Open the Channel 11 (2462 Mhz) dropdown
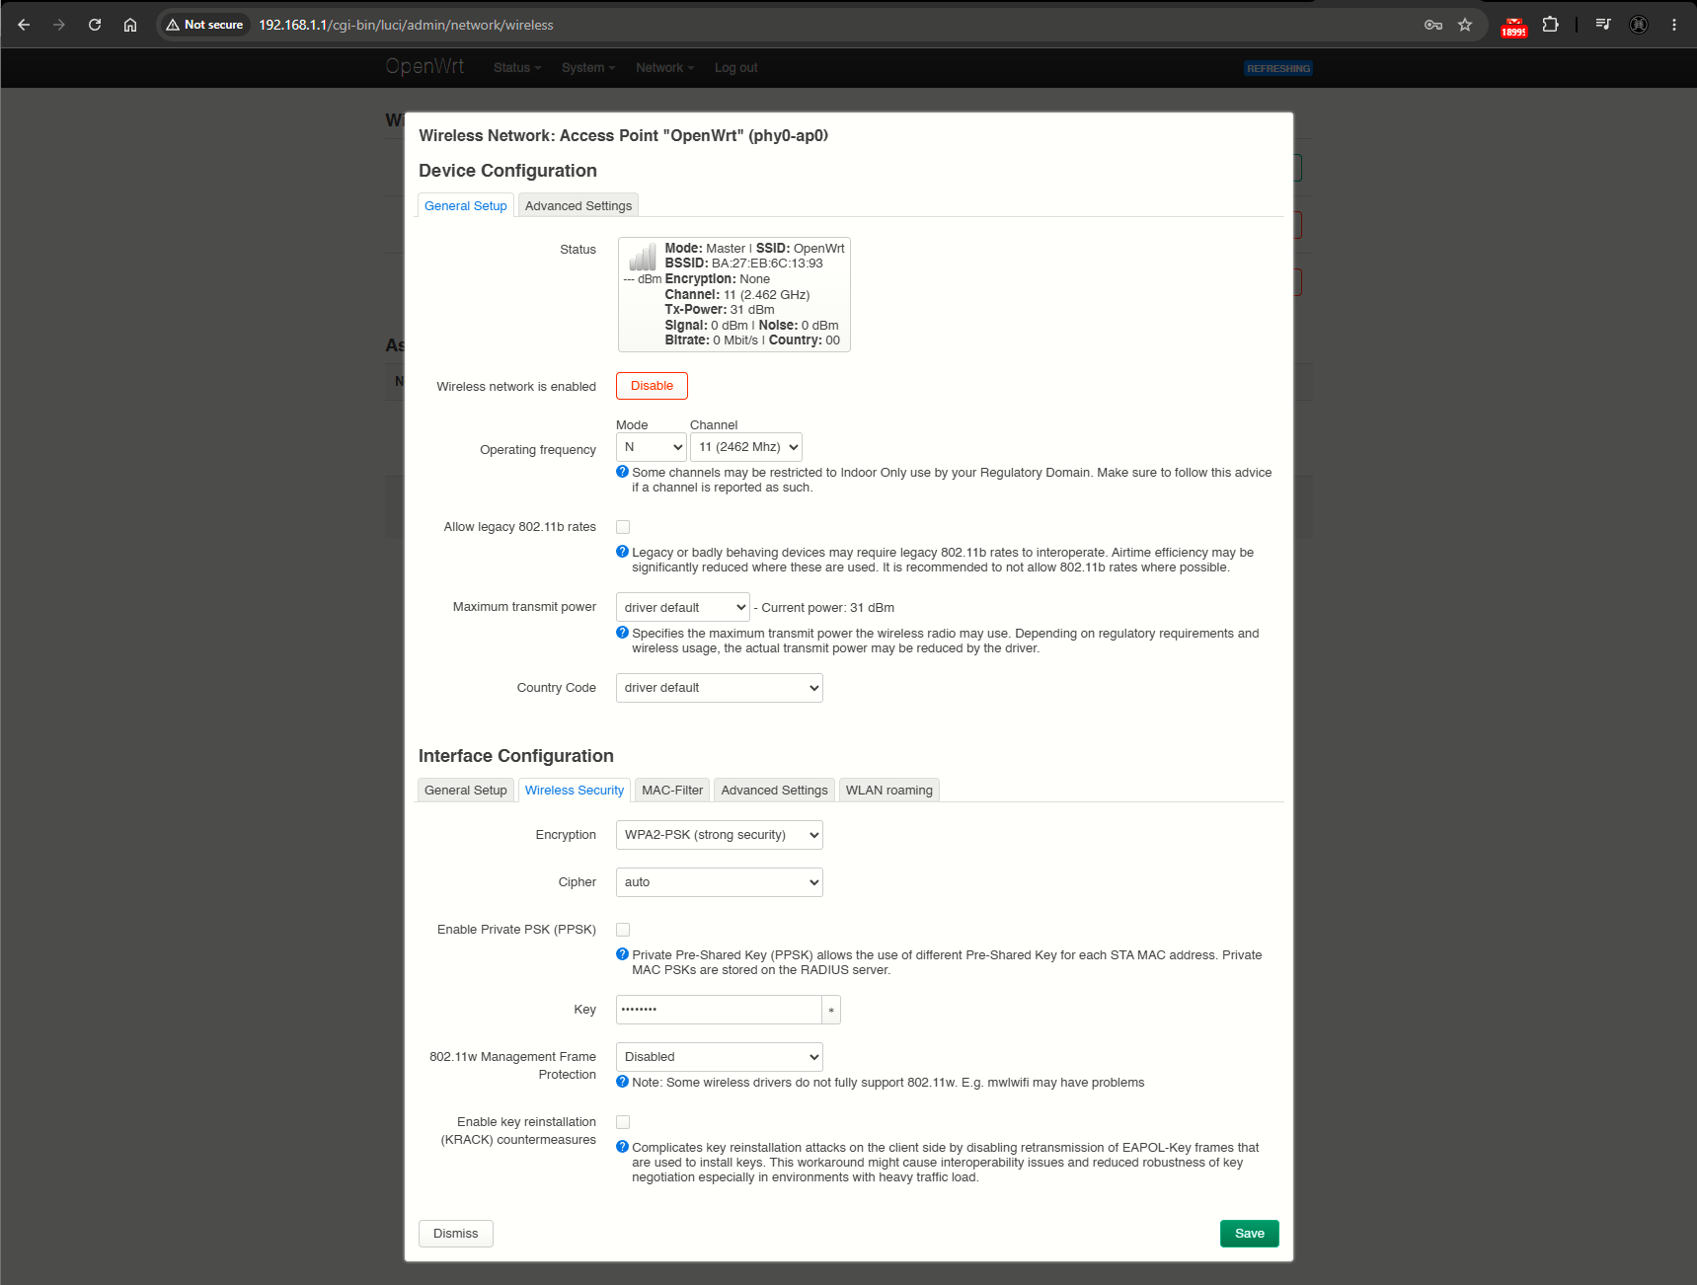Screen dimensions: 1697x1285 (x=746, y=447)
